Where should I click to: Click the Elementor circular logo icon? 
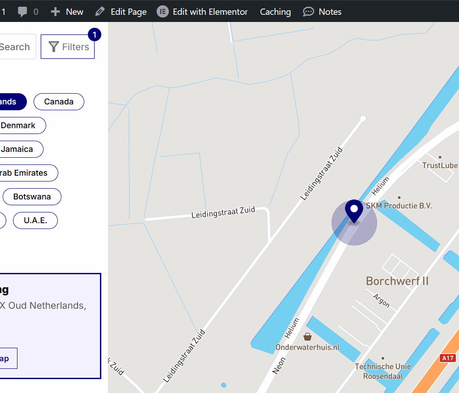click(162, 12)
